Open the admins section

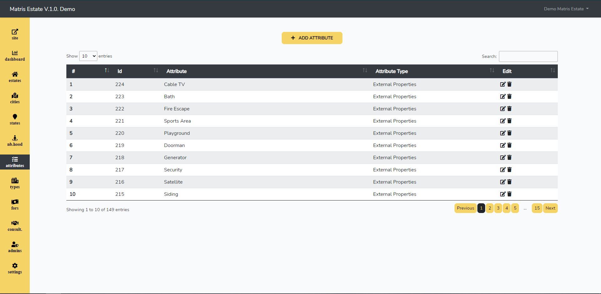coord(15,247)
